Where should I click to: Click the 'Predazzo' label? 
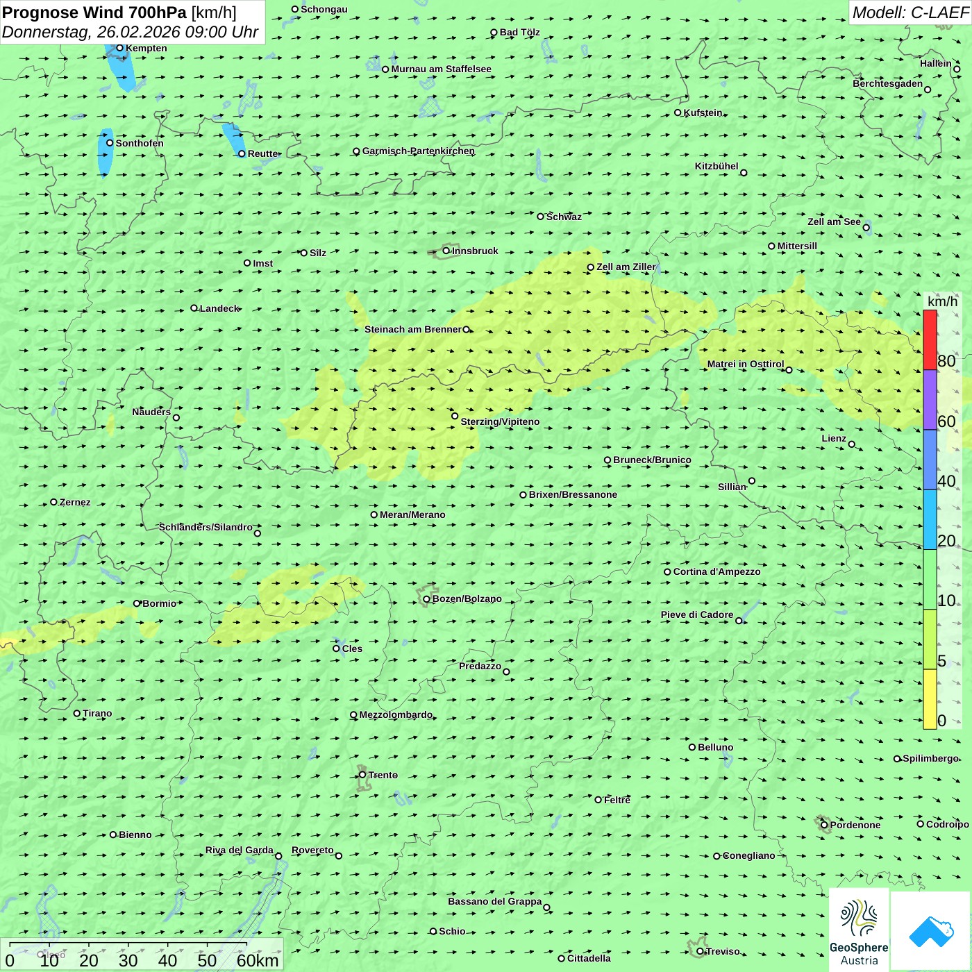(480, 666)
